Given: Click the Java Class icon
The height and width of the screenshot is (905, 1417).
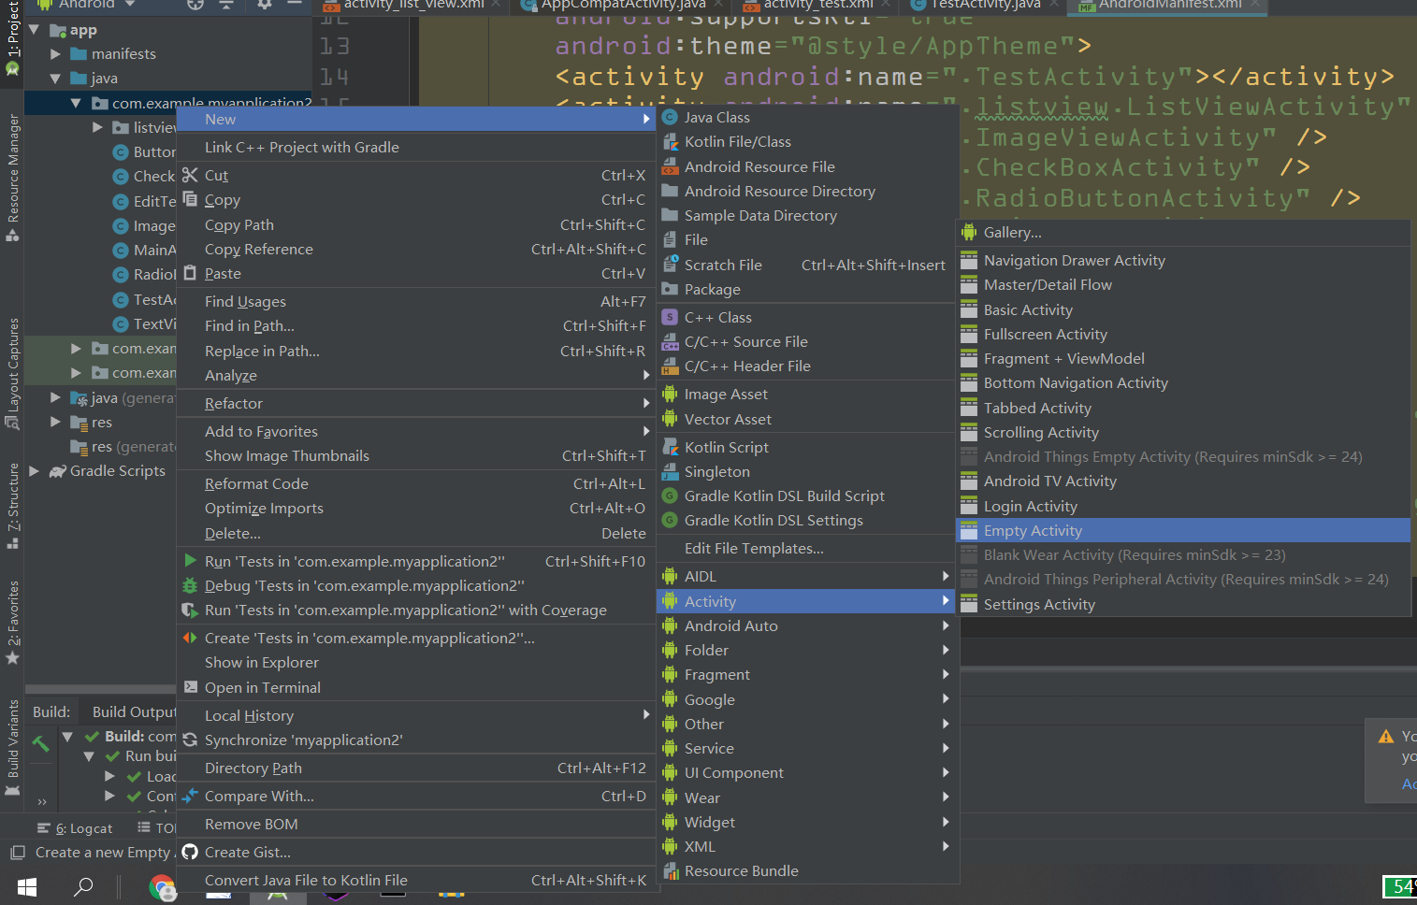Looking at the screenshot, I should 670,118.
